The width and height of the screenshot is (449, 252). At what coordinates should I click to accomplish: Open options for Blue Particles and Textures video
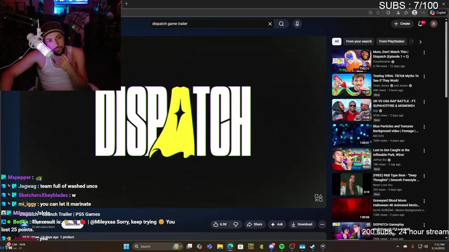(424, 127)
